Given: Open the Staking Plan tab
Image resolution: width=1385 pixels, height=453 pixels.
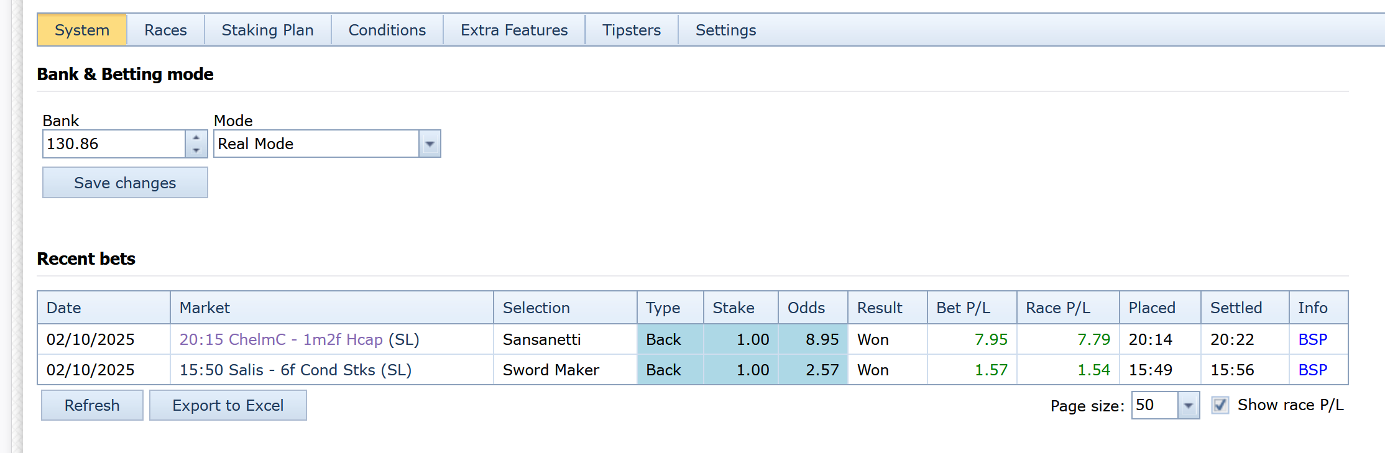Looking at the screenshot, I should (x=267, y=30).
